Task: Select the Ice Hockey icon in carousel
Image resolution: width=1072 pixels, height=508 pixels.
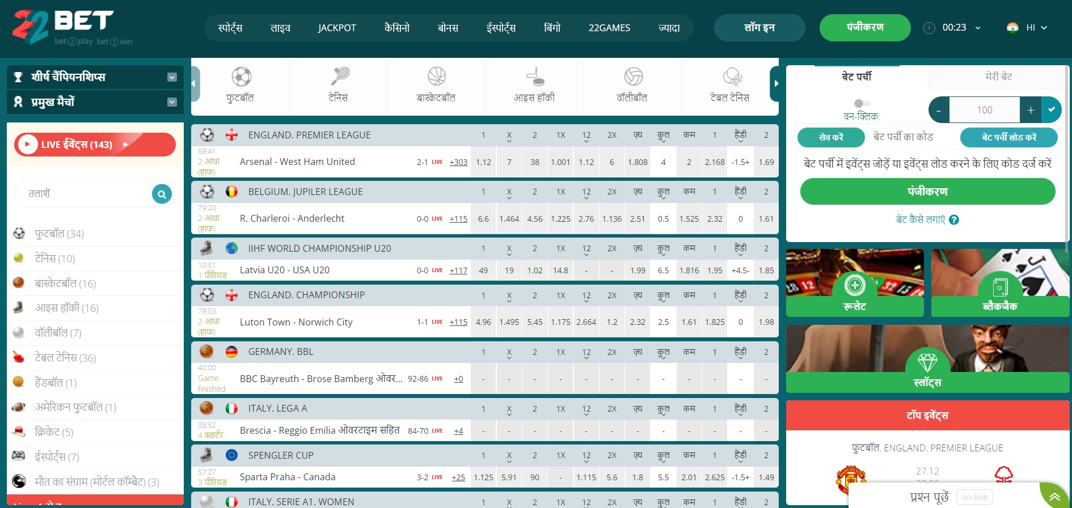Action: 535,77
